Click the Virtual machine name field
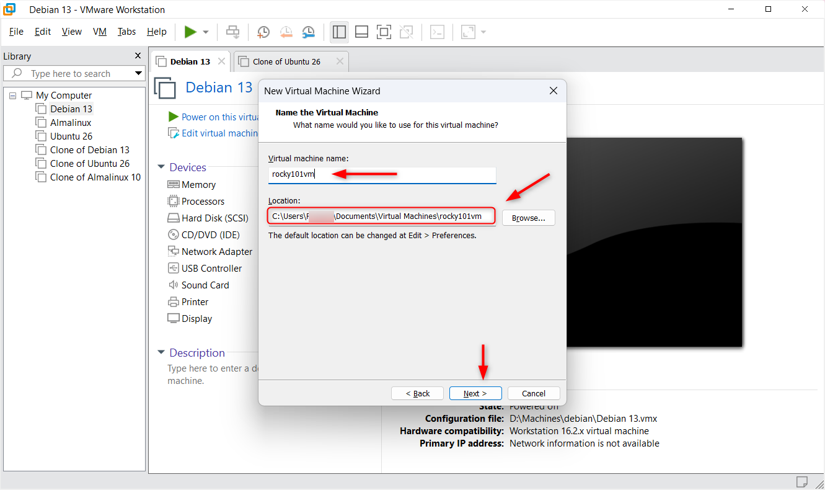The image size is (825, 490). pos(382,175)
